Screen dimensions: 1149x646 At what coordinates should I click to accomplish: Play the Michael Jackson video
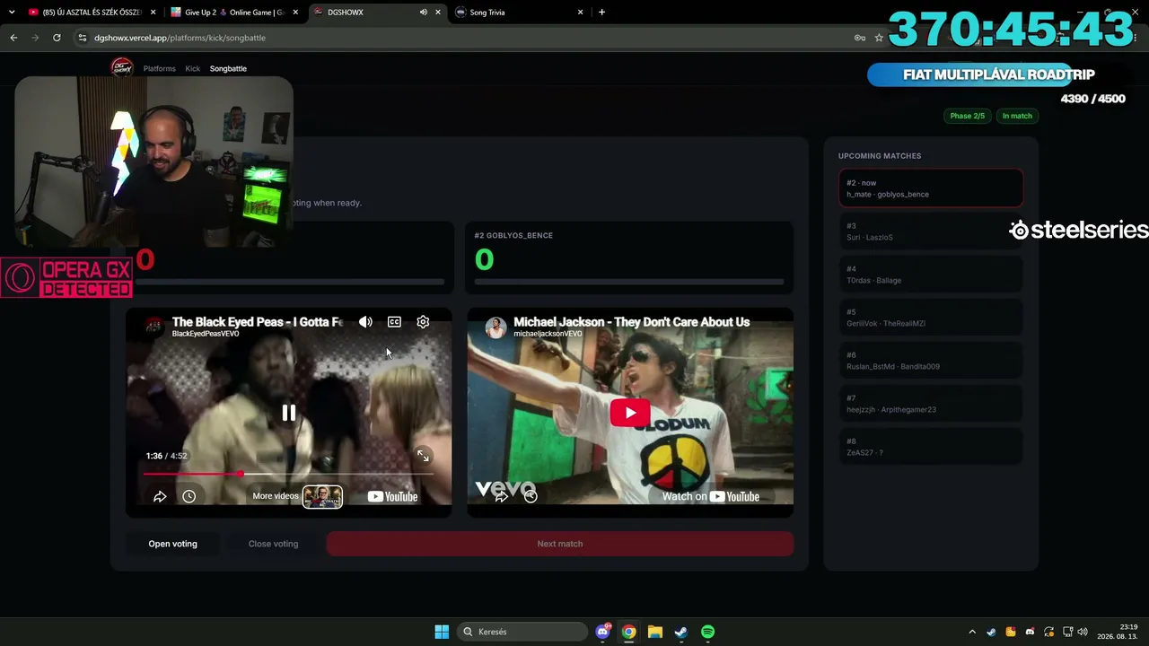coord(630,413)
